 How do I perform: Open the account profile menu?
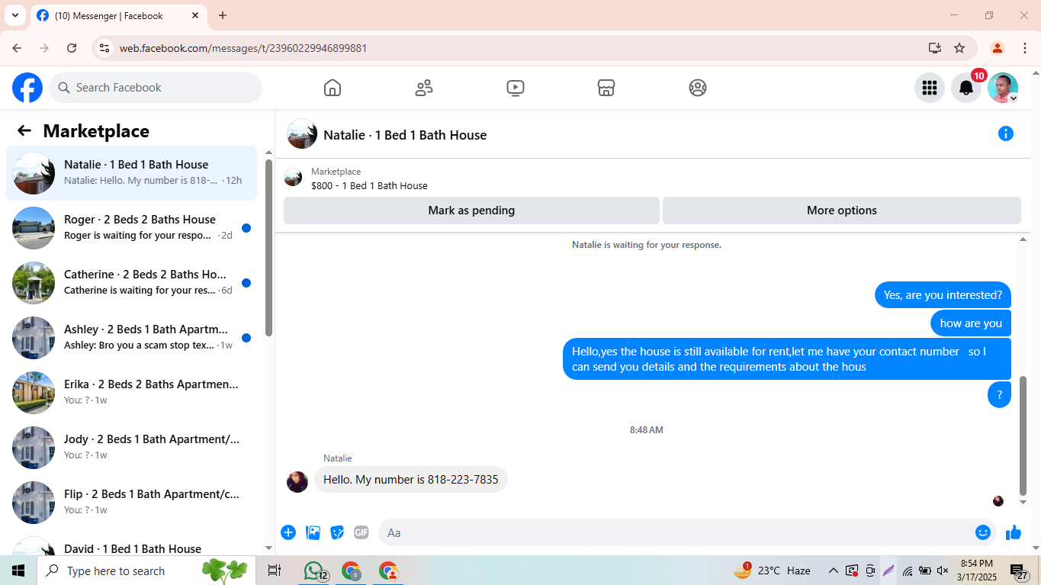(1003, 88)
